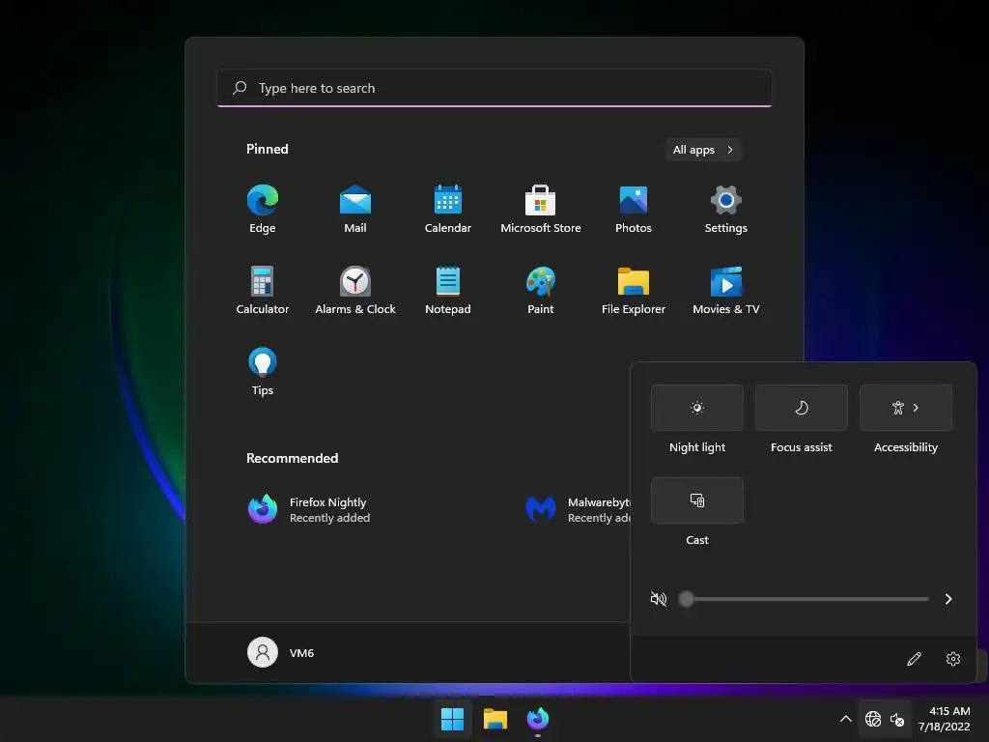Open the All apps list
989x742 pixels.
pyautogui.click(x=703, y=150)
